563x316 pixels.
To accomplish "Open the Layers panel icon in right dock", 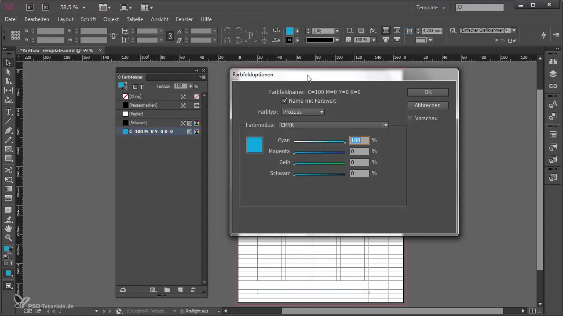I will tap(553, 74).
